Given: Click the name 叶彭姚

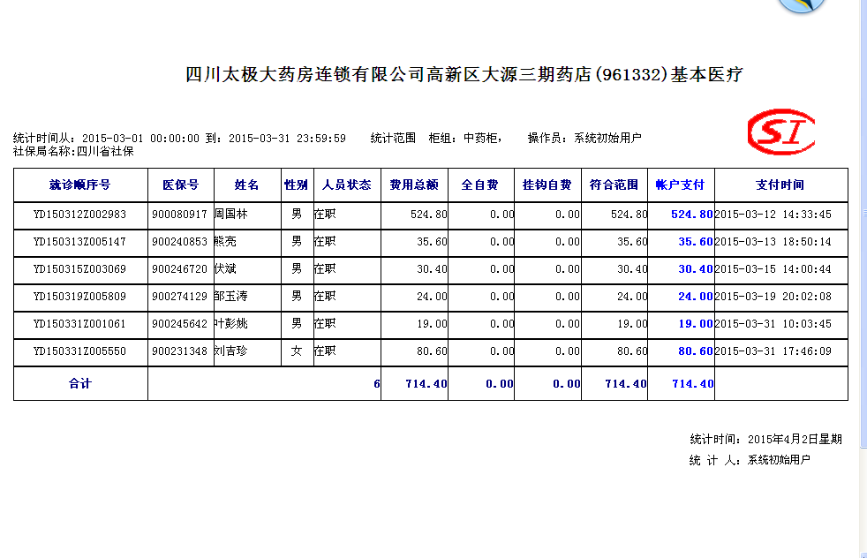Looking at the screenshot, I should 231,323.
